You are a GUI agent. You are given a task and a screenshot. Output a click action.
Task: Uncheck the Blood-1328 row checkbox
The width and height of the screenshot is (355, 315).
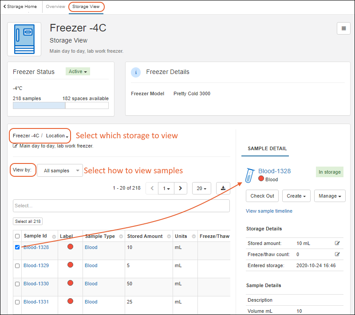17,247
